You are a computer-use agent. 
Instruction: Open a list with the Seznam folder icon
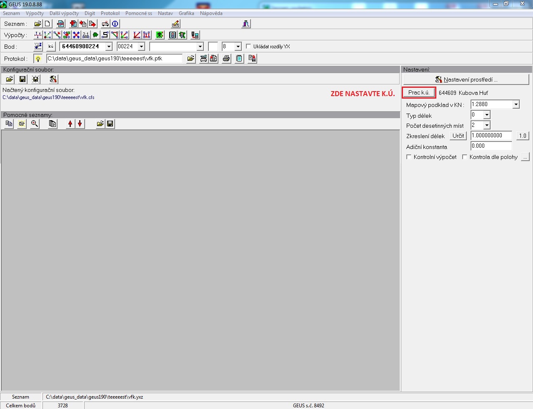pos(38,24)
